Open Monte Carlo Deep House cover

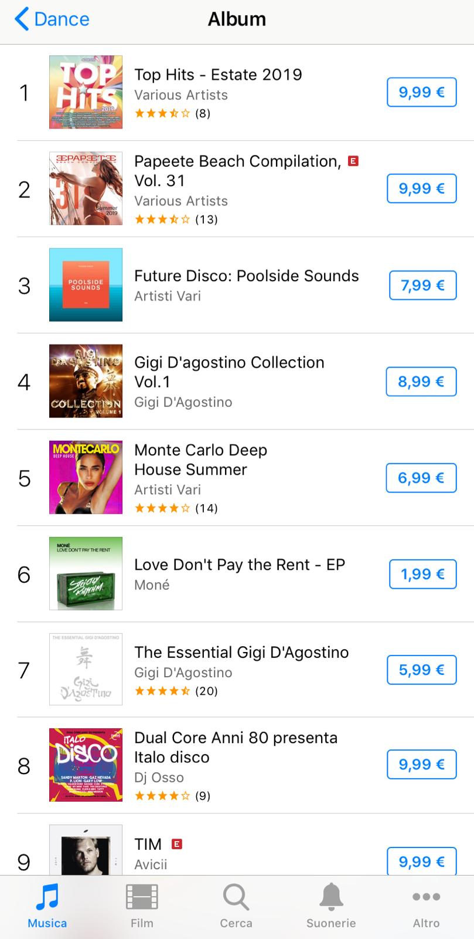pyautogui.click(x=86, y=477)
